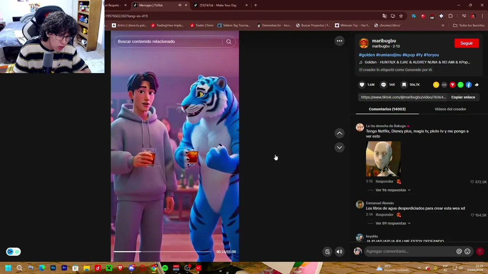Image resolution: width=488 pixels, height=274 pixels.
Task: Open the Webcam Toy bookmark
Action: point(352,25)
